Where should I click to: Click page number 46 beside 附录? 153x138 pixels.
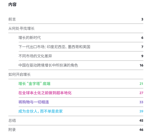(141, 130)
